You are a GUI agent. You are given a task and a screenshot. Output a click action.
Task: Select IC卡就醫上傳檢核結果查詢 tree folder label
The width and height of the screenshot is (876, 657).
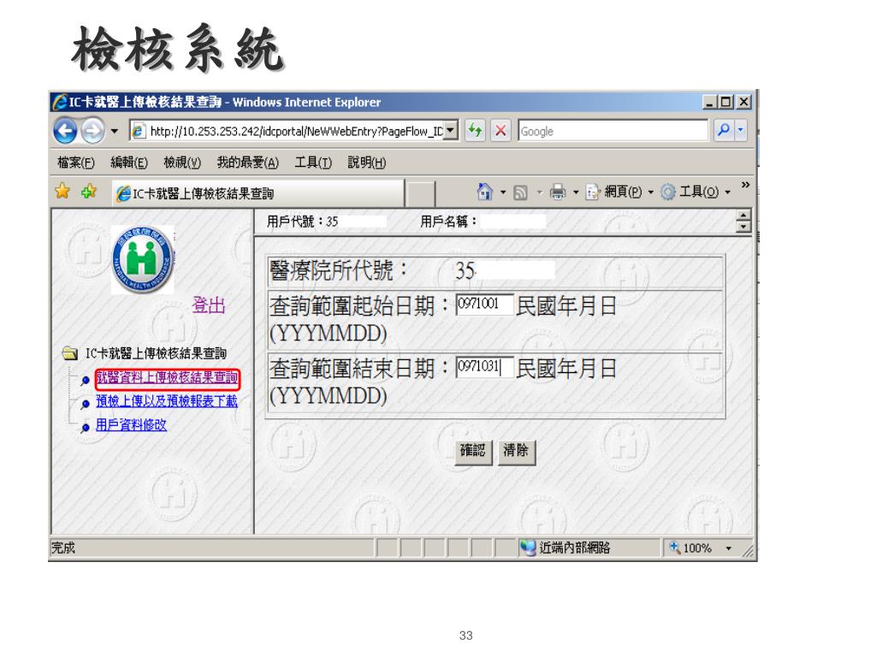pyautogui.click(x=156, y=353)
